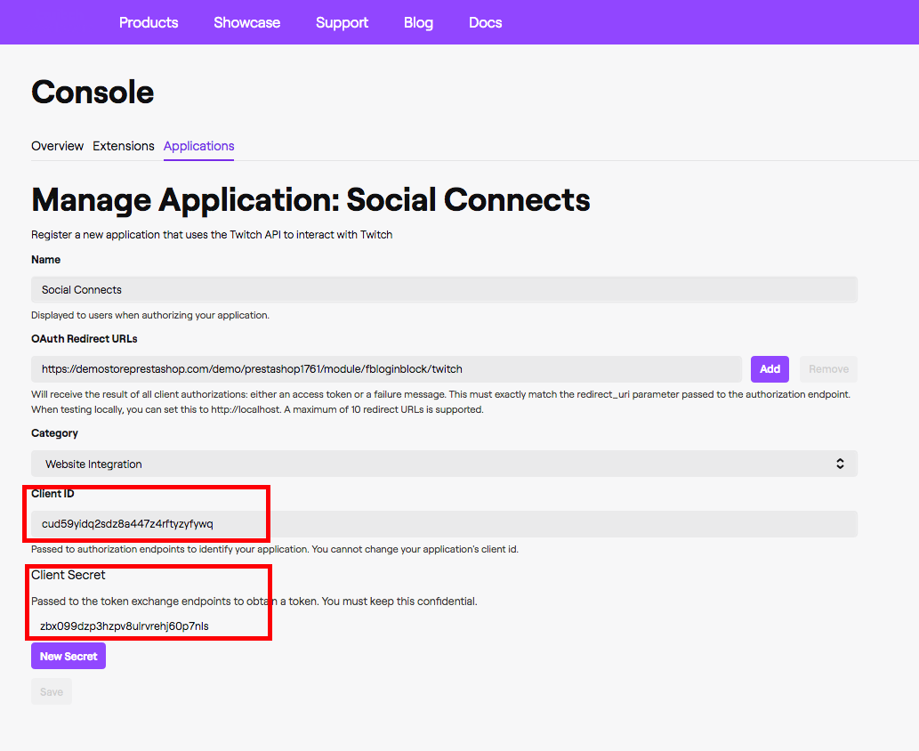Focus the OAuth Redirect URL input
Viewport: 919px width, 751px height.
387,369
